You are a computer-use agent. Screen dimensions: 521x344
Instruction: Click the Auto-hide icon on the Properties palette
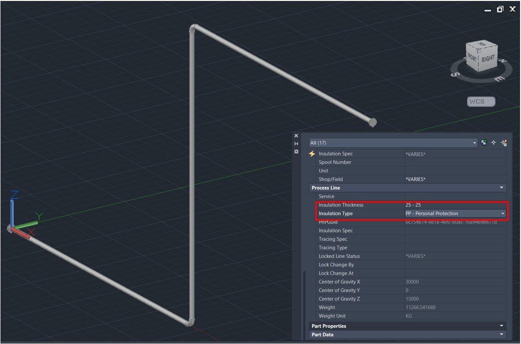click(x=296, y=143)
